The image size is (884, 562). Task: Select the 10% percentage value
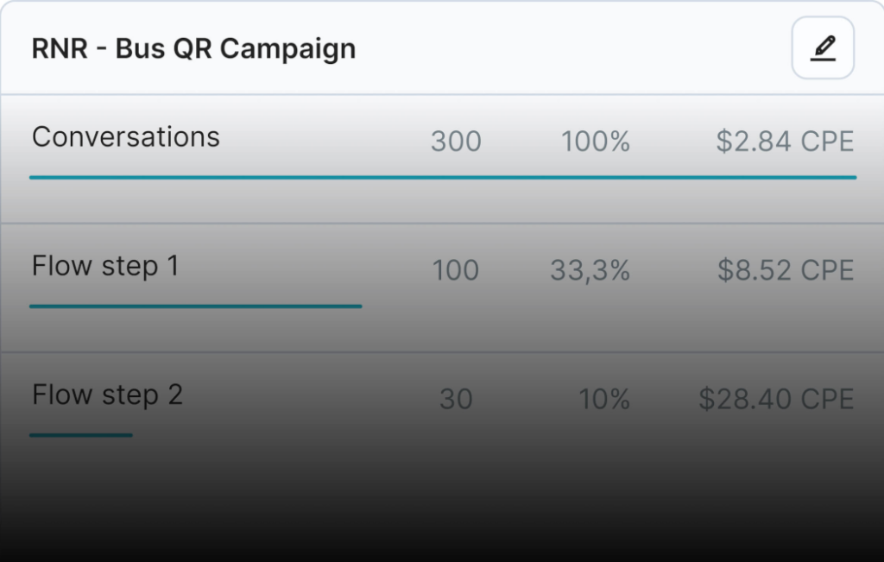604,399
